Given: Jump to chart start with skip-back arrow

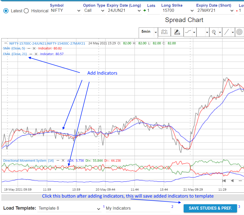Looking at the screenshot, I should 224,181.
